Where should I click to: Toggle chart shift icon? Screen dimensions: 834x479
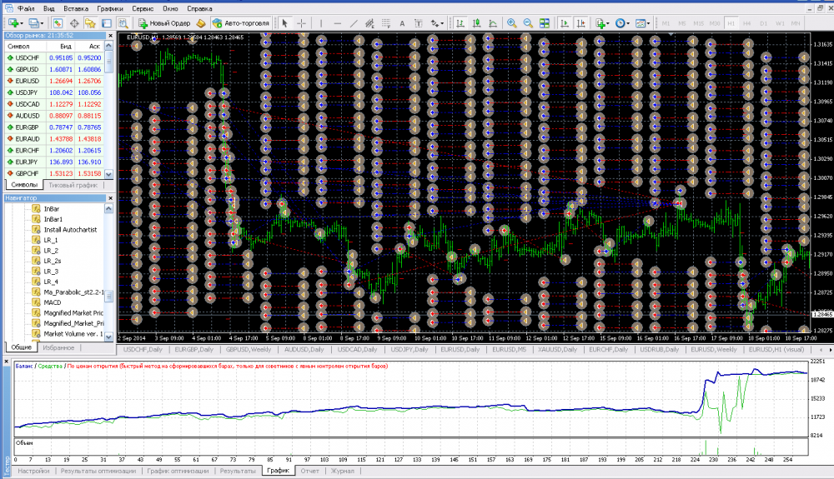click(580, 22)
